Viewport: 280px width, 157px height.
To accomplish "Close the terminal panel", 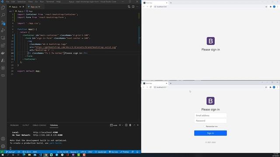I will [138, 125].
